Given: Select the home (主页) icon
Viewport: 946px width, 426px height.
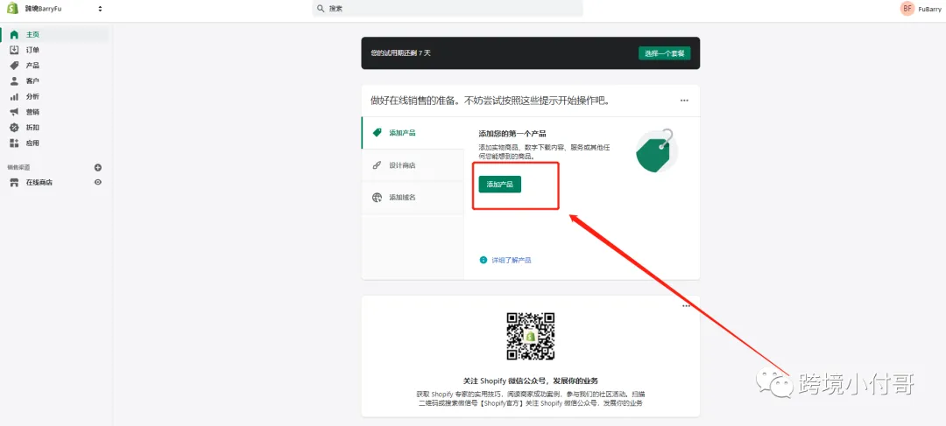Looking at the screenshot, I should 15,34.
